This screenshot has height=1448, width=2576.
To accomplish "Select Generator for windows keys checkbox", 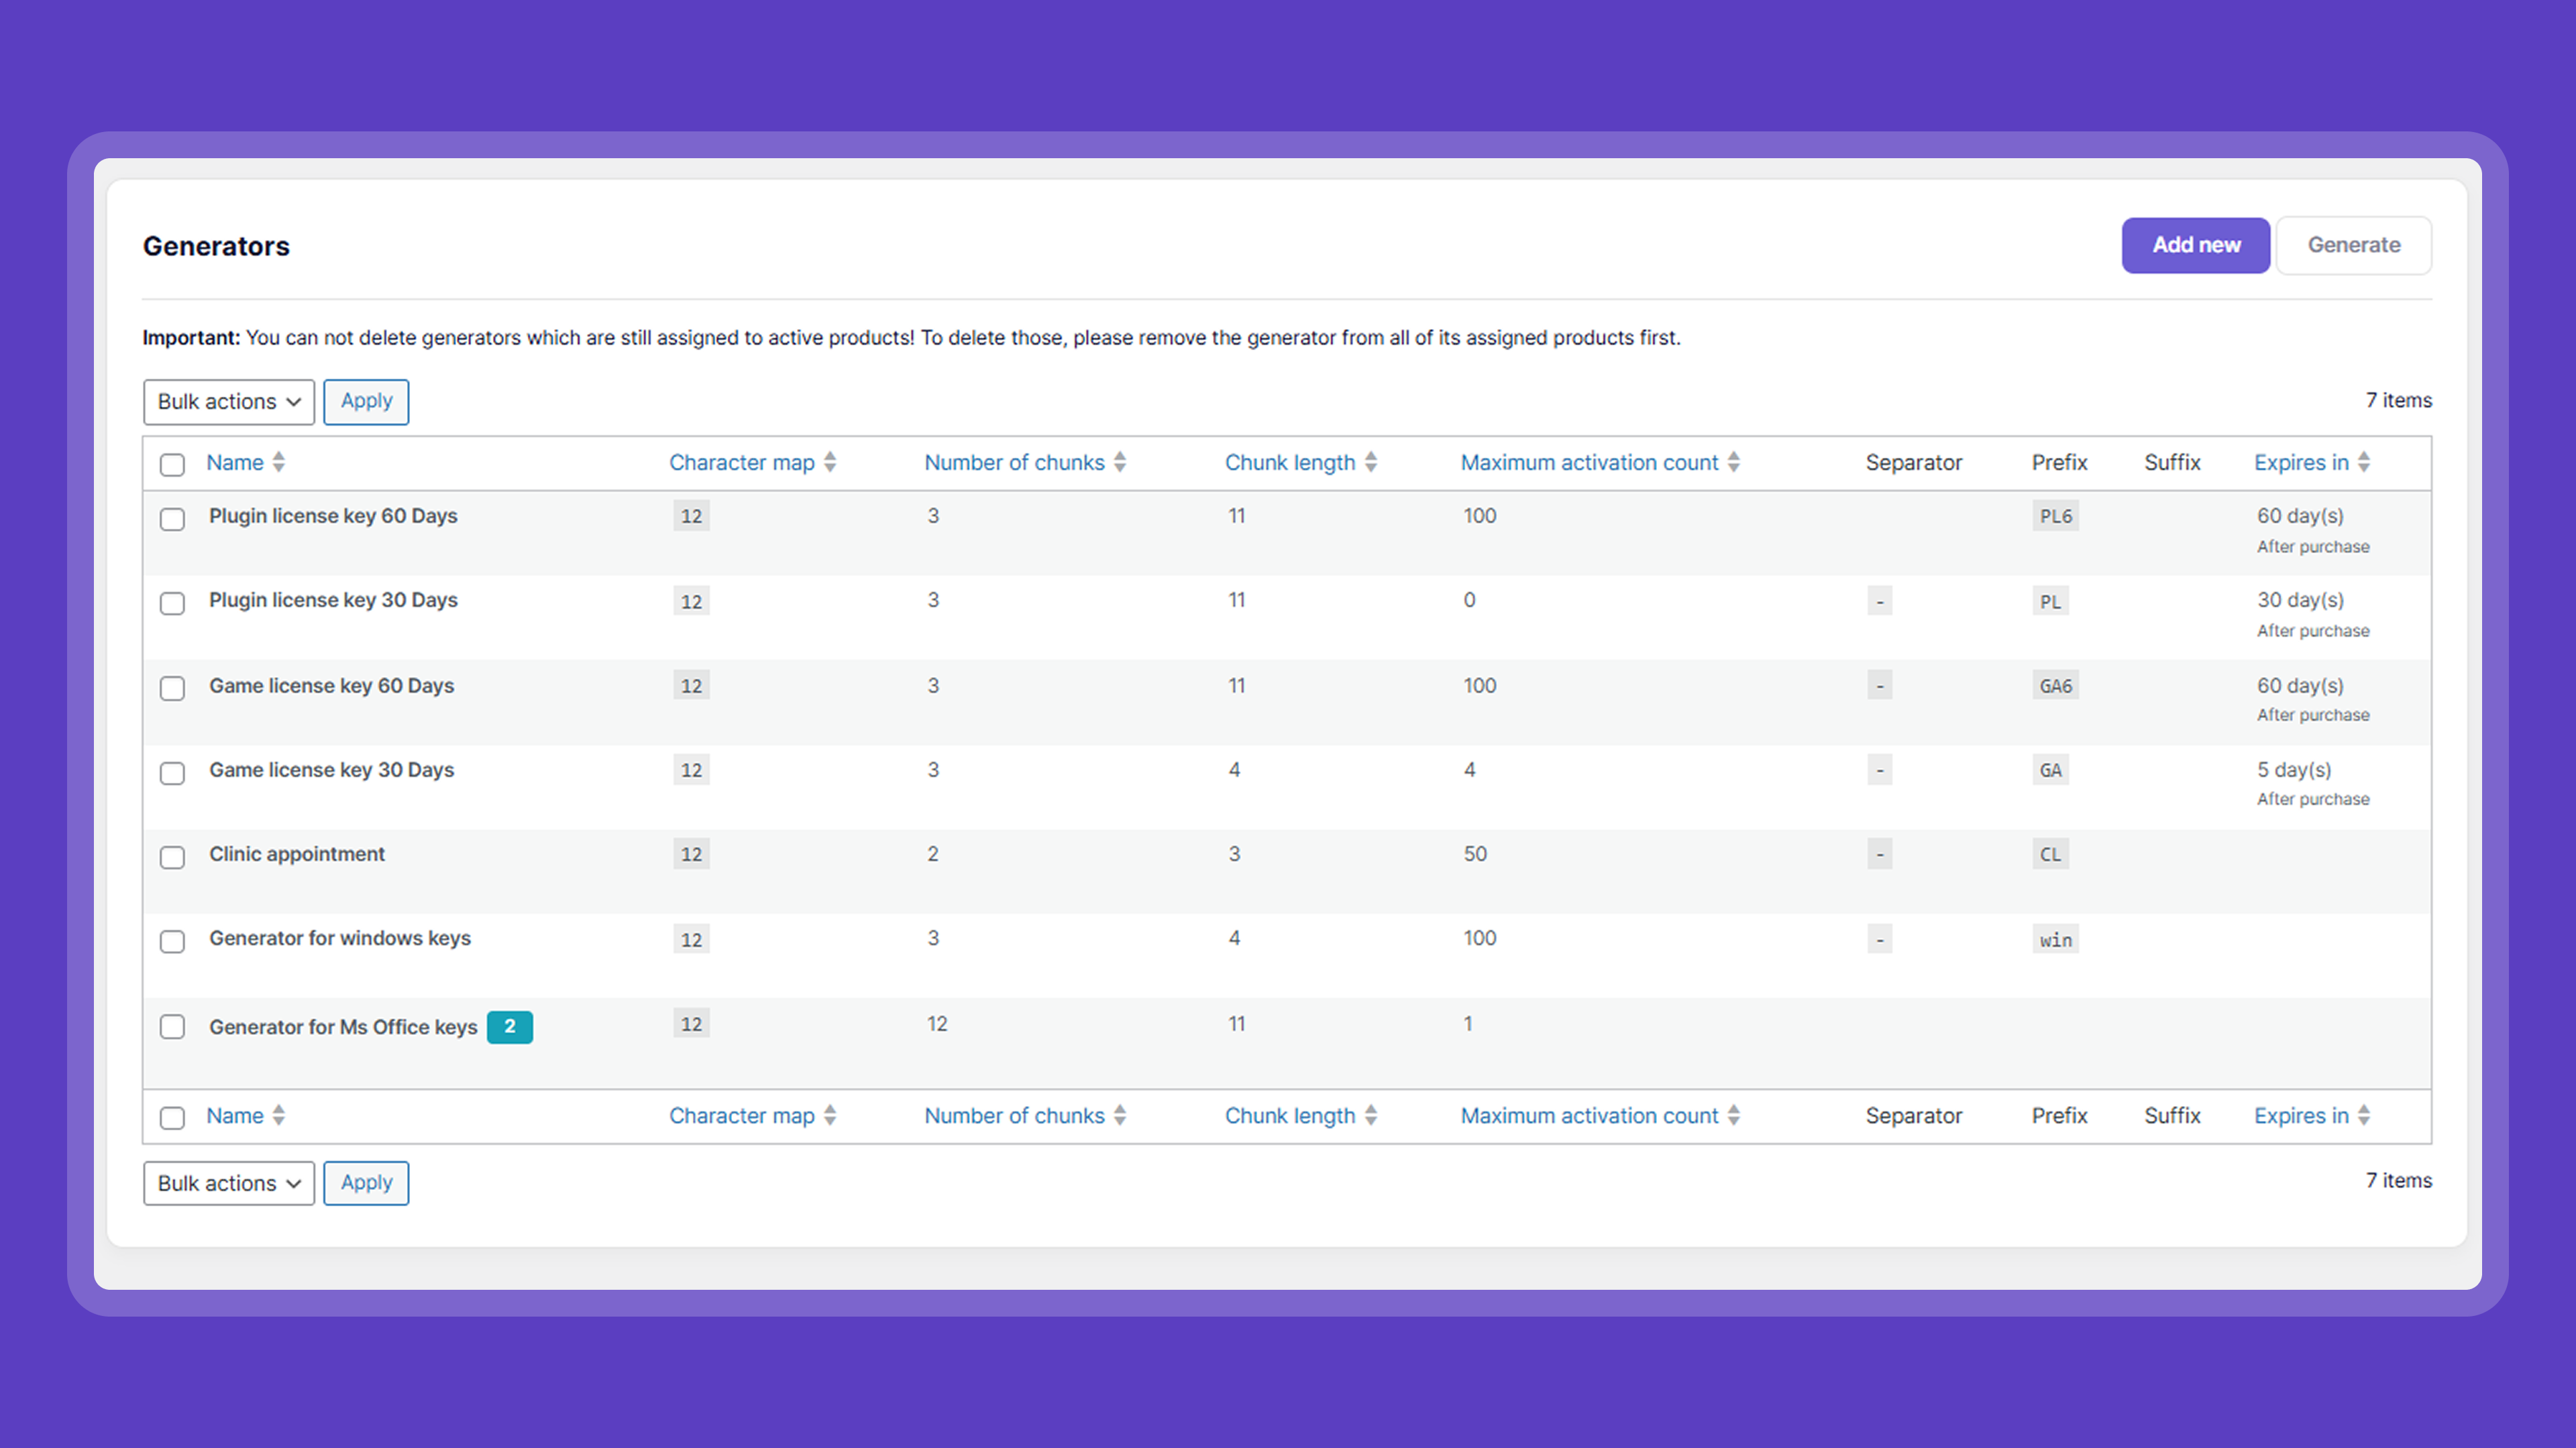I will click(x=172, y=941).
